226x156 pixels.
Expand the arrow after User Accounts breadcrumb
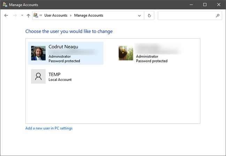tap(71, 16)
